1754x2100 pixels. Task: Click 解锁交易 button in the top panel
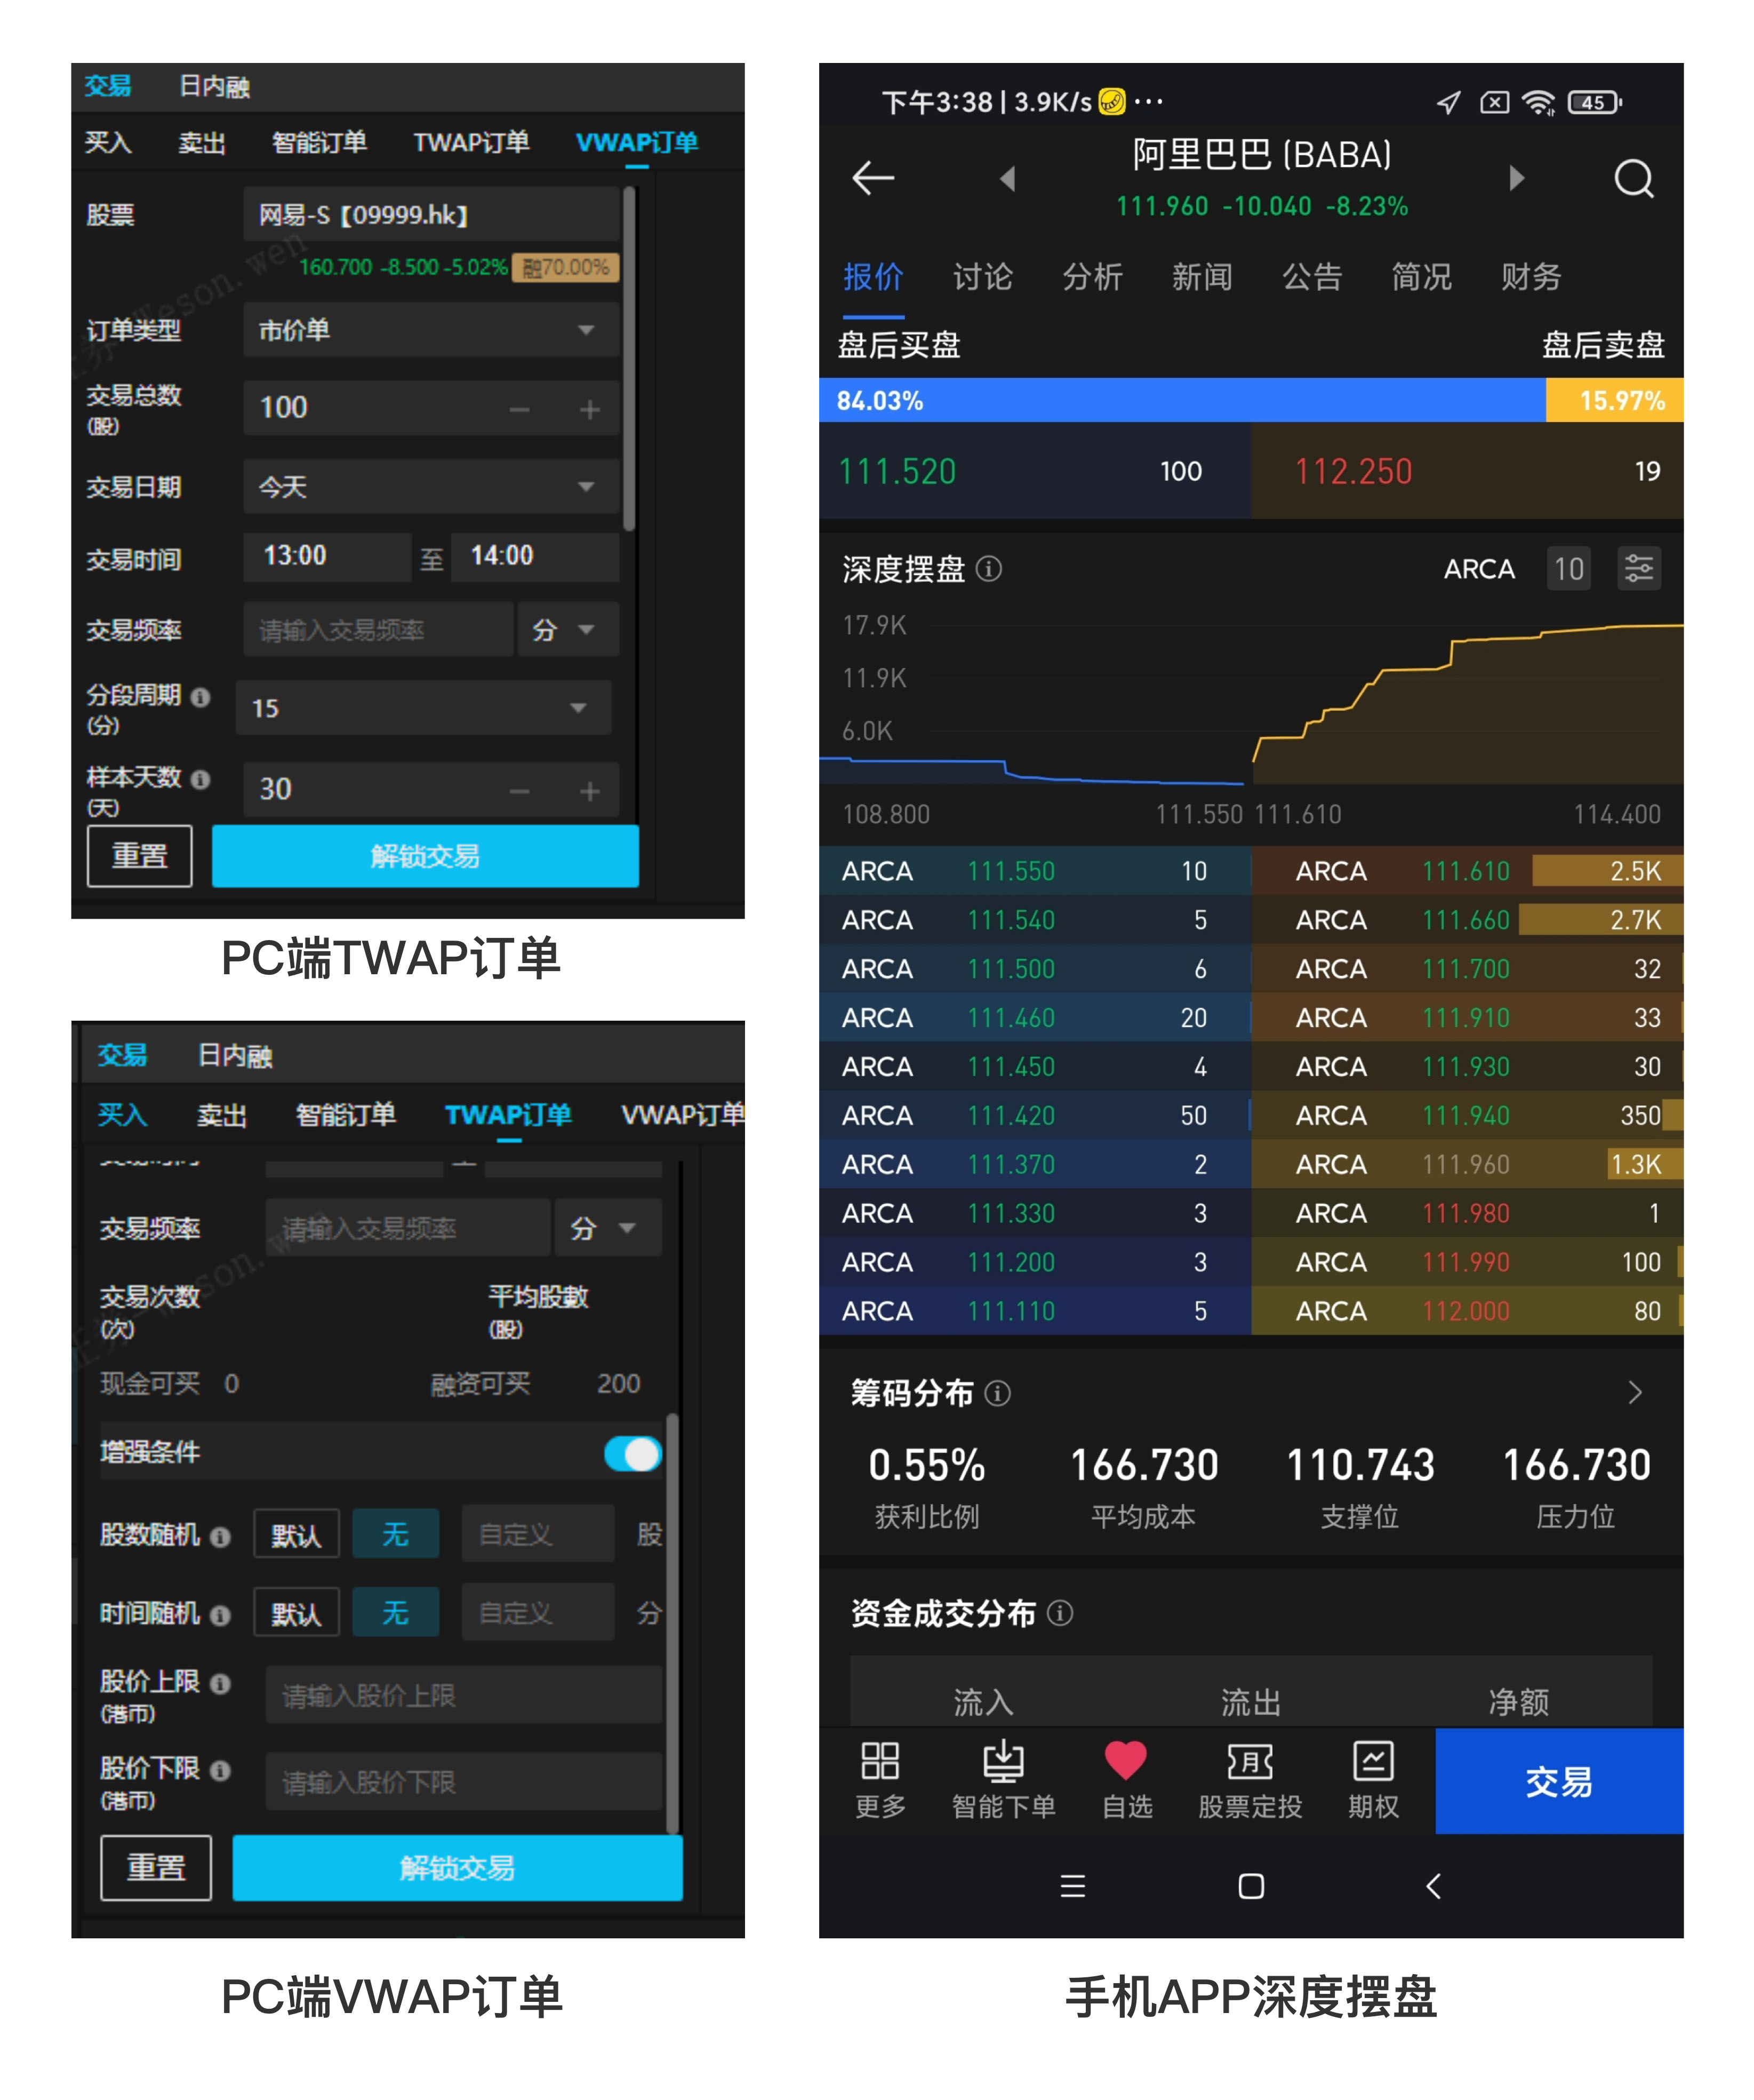[425, 856]
